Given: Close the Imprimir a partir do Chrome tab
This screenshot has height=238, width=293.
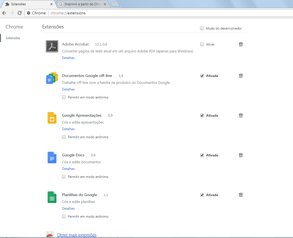Looking at the screenshot, I should coord(105,4).
